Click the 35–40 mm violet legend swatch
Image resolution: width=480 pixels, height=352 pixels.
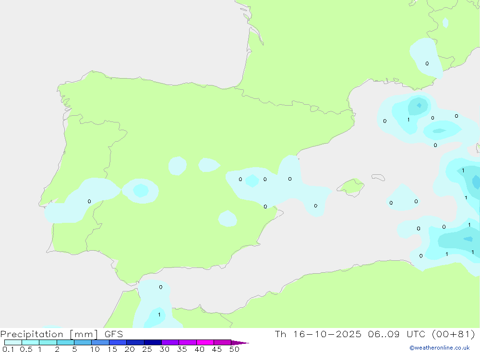tap(187, 342)
